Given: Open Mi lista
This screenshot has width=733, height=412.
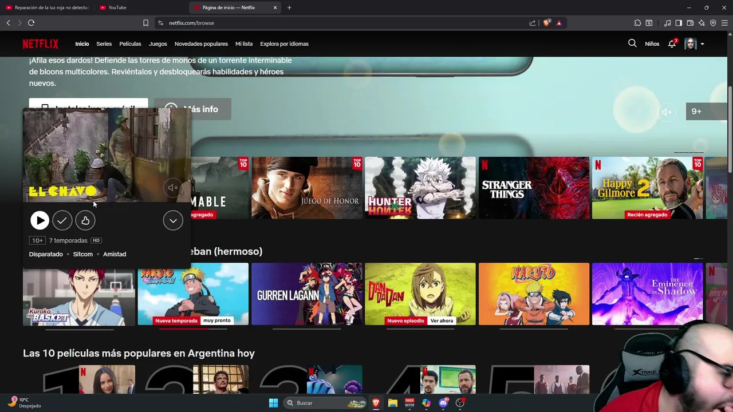Looking at the screenshot, I should point(244,43).
